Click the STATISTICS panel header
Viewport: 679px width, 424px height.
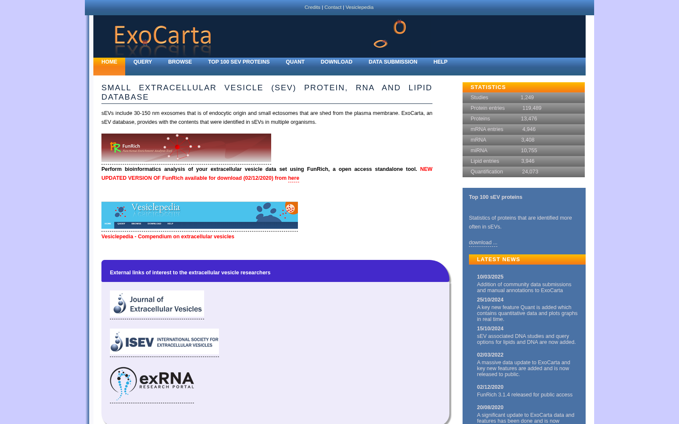[x=524, y=87]
